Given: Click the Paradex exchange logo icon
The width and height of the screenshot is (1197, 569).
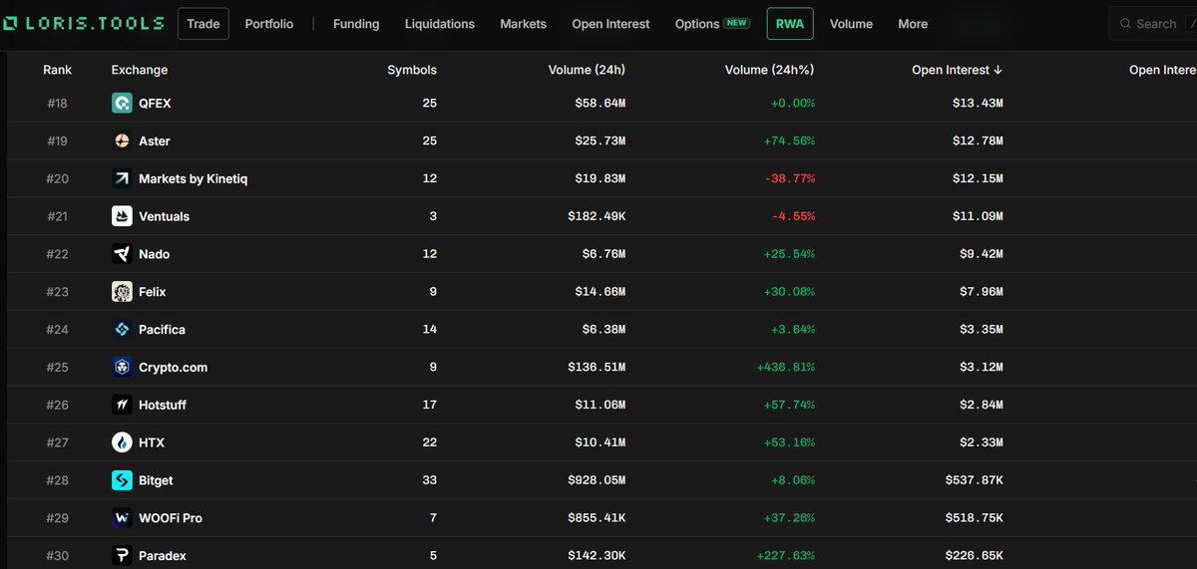Looking at the screenshot, I should tap(122, 555).
